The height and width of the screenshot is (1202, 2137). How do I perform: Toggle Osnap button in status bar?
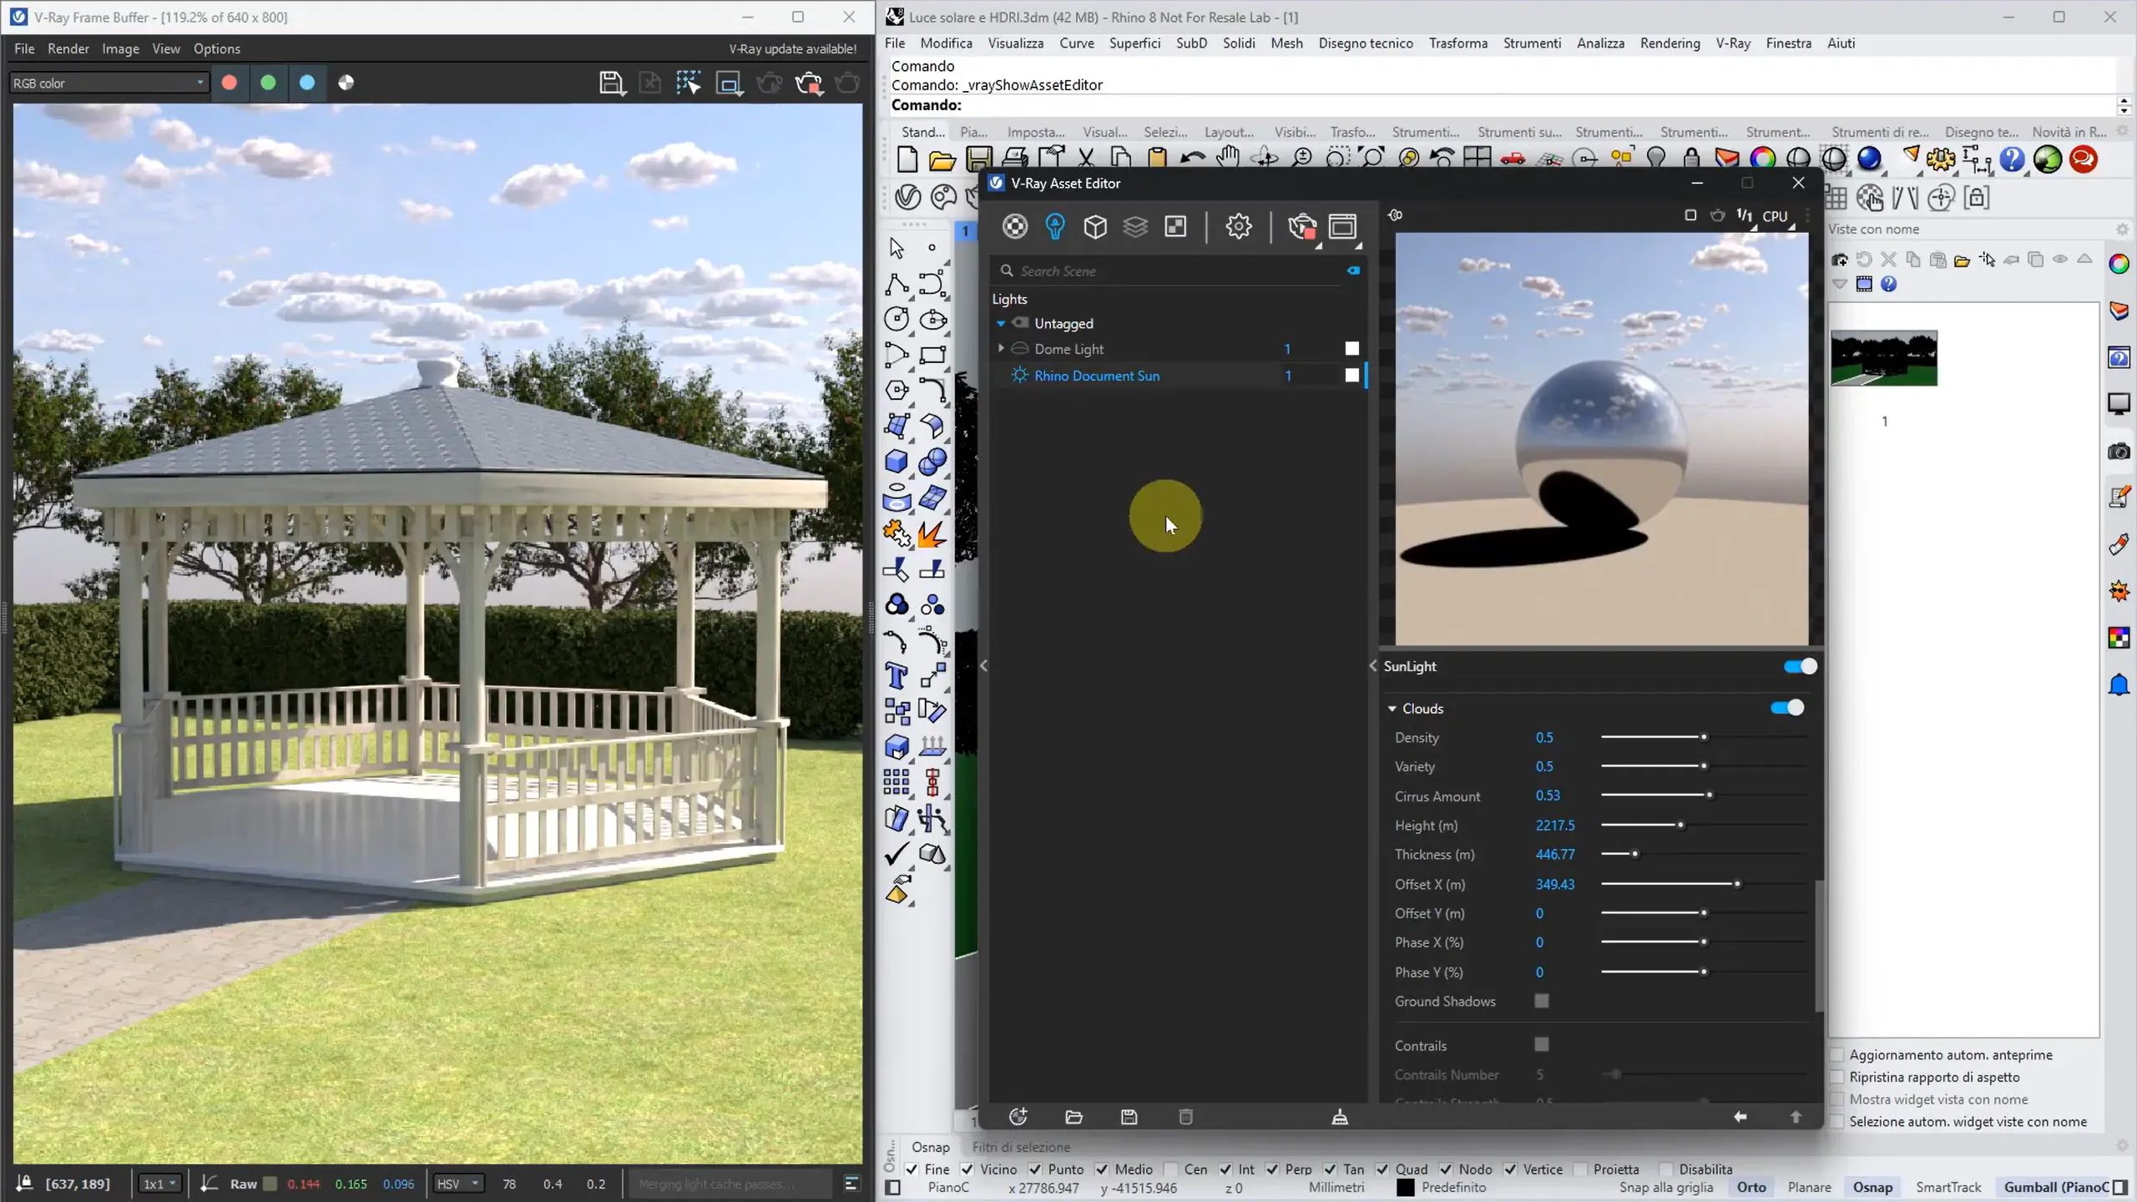click(1872, 1187)
